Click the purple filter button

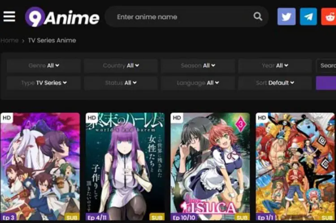[x=326, y=83]
